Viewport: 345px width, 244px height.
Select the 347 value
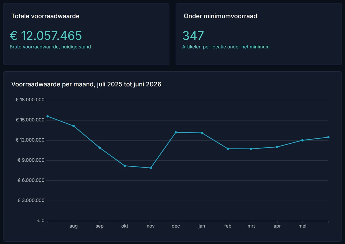[x=193, y=36]
